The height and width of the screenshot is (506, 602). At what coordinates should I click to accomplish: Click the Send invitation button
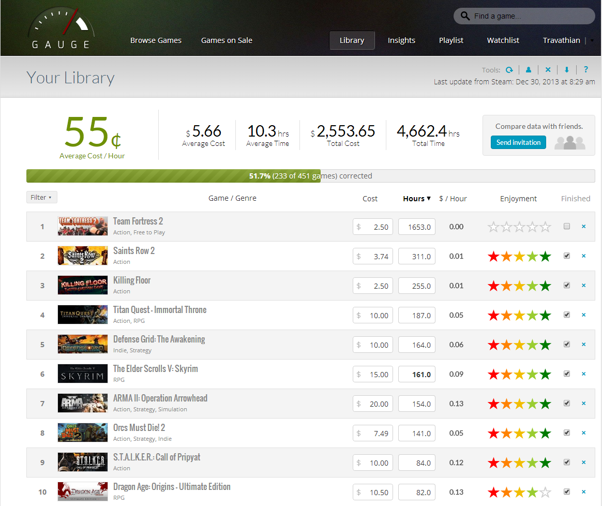(x=518, y=143)
